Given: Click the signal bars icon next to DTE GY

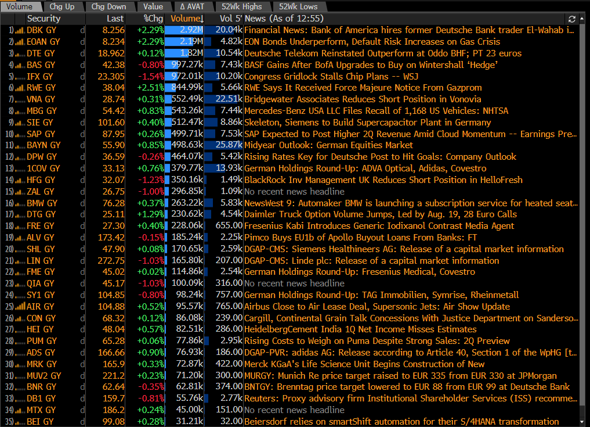Looking at the screenshot, I should [20, 54].
